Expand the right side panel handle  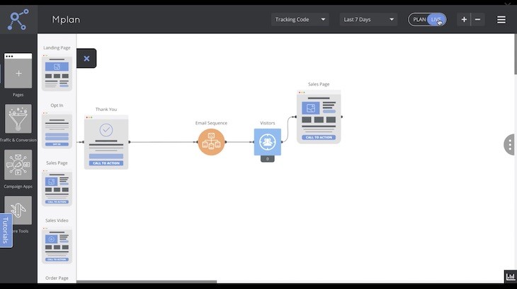[509, 145]
